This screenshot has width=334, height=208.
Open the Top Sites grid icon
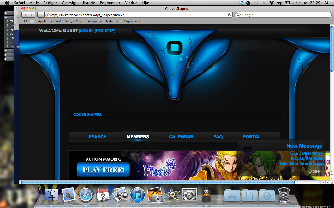coord(32,21)
